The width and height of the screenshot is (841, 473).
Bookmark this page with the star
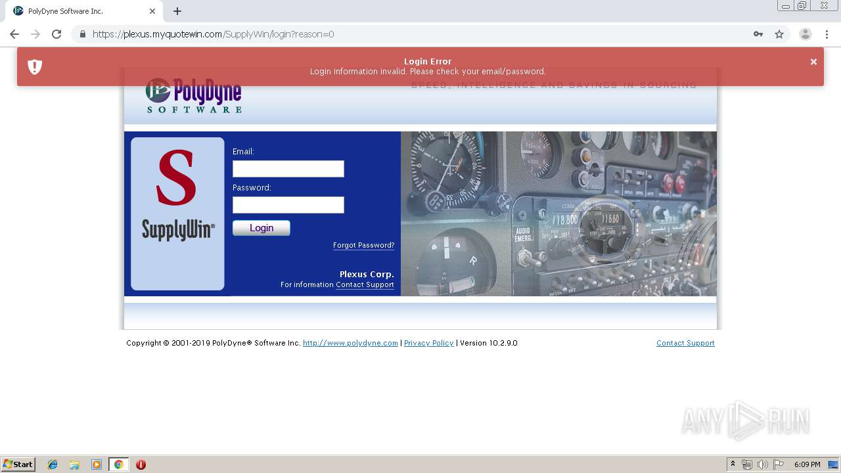tap(779, 34)
